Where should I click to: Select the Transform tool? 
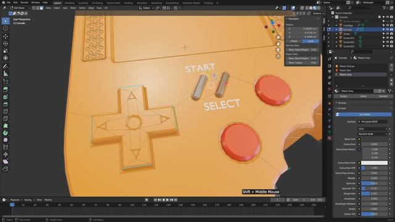coord(6,58)
